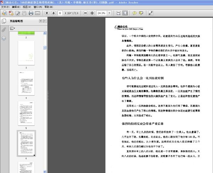Select the page 4 thumbnail
This screenshot has height=173, width=213.
[x=26, y=83]
